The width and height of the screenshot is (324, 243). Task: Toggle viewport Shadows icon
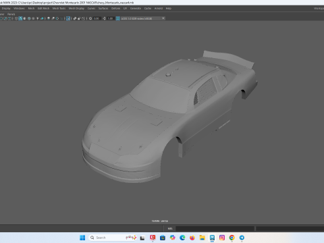pyautogui.click(x=42, y=18)
